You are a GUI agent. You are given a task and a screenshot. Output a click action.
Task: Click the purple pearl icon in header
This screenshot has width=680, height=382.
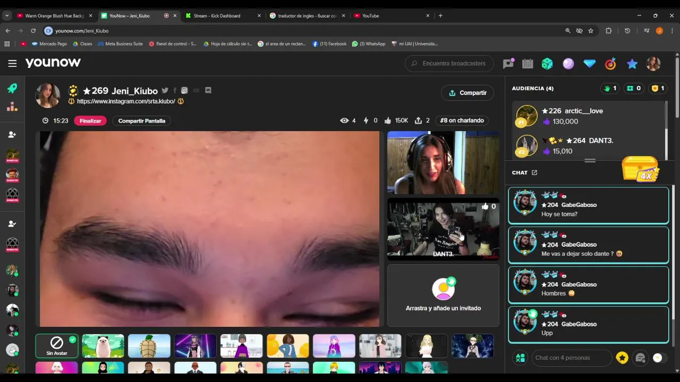[568, 64]
